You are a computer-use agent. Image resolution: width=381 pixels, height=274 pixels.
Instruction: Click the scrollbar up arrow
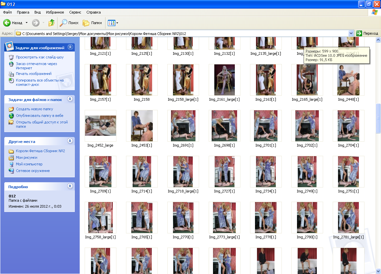[x=378, y=40]
